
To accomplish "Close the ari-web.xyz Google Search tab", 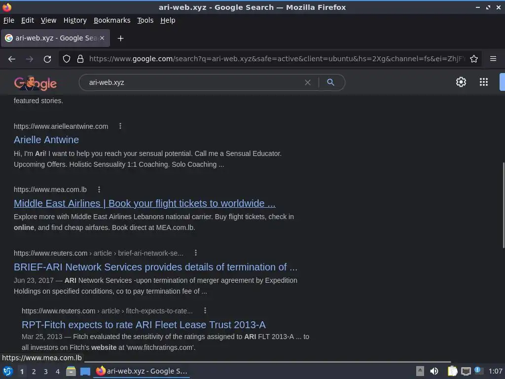I will tap(102, 38).
